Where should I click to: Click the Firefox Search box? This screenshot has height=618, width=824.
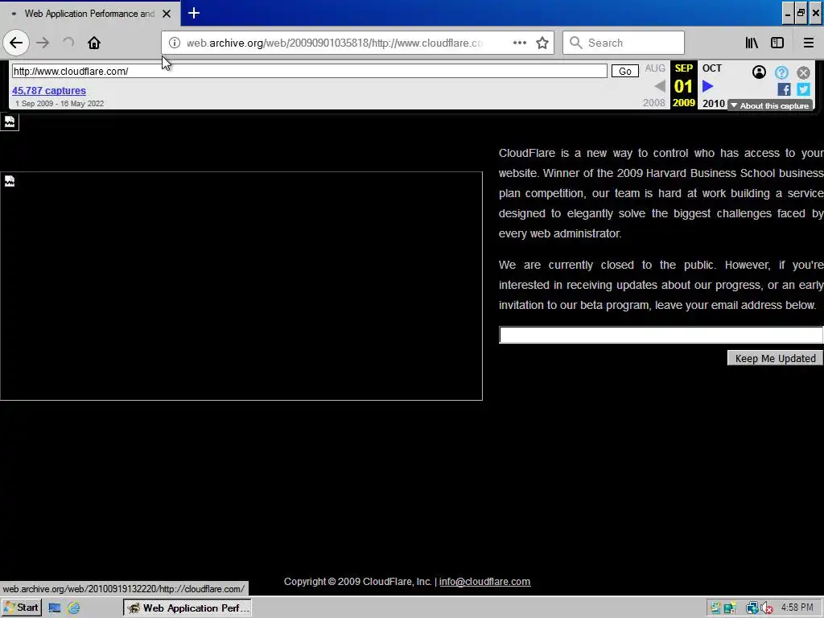click(x=624, y=43)
